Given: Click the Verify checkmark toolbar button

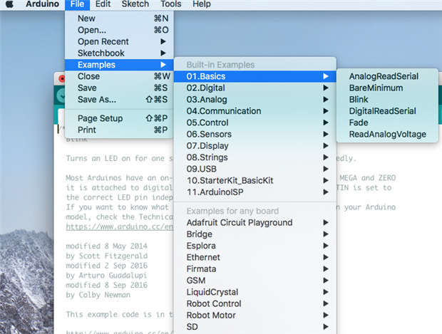Looking at the screenshot, I should (61, 96).
